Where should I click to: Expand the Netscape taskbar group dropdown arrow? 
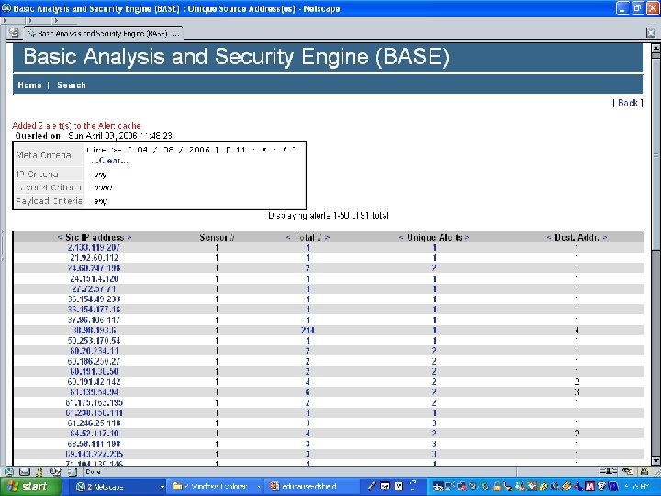pos(162,487)
